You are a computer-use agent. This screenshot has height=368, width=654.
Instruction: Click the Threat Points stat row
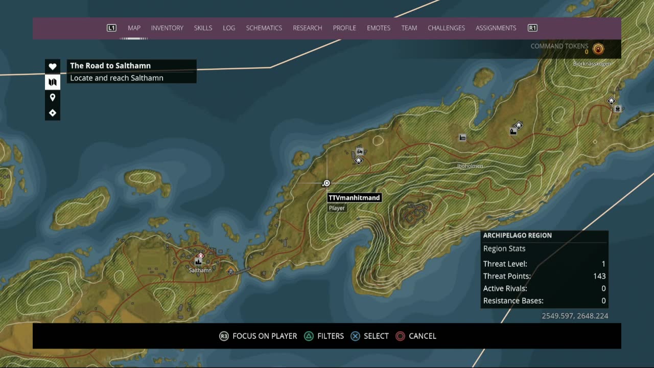pos(544,276)
